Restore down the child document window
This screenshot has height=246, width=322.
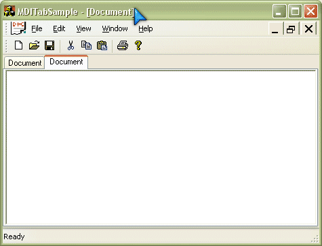pos(291,28)
